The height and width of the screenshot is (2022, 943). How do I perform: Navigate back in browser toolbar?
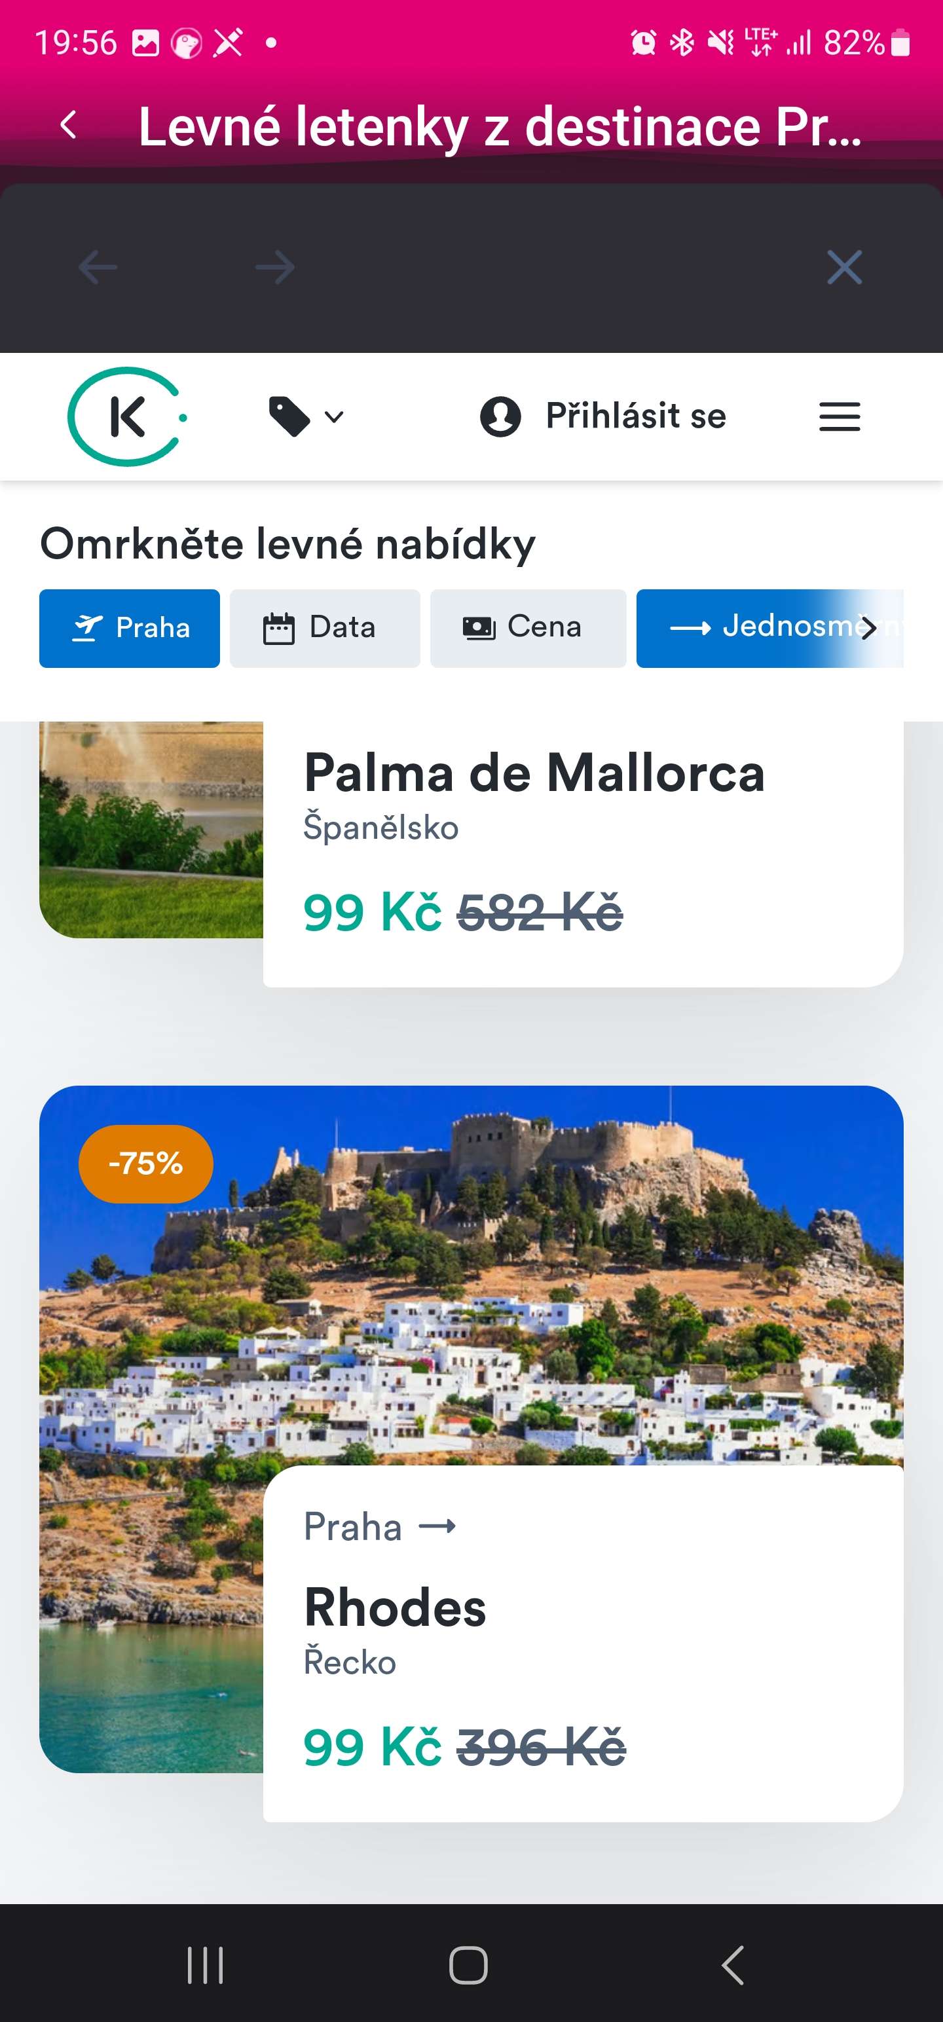click(x=98, y=268)
